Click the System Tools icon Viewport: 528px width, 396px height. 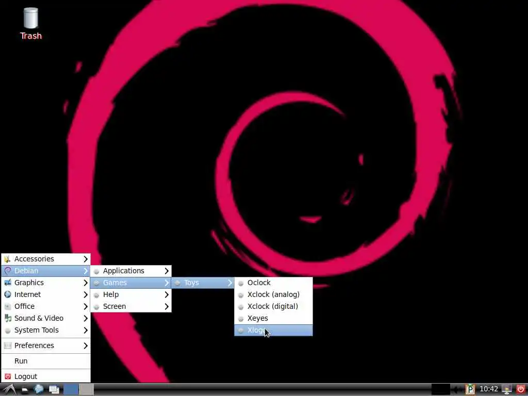pos(8,331)
